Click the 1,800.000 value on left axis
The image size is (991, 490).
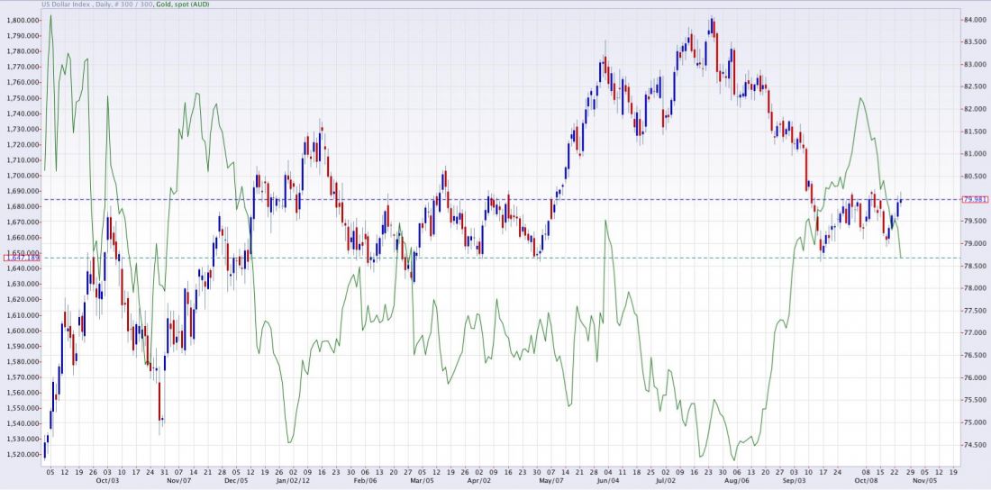[22, 20]
